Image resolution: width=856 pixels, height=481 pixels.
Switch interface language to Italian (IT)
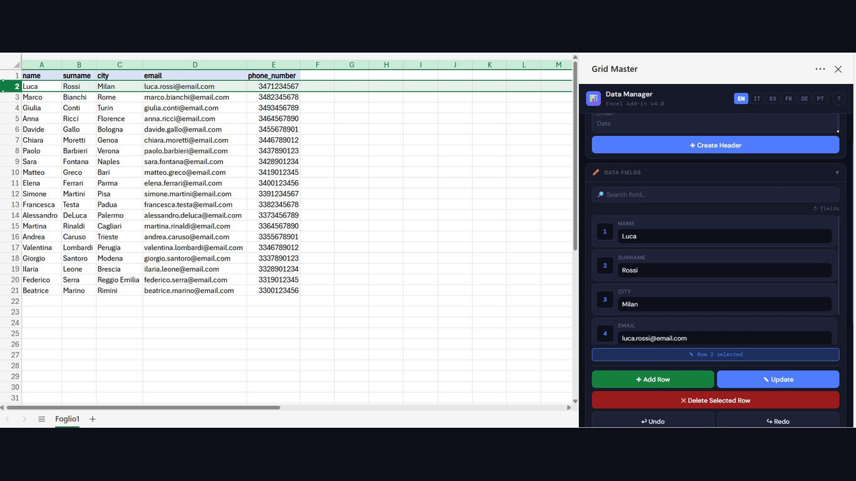(756, 98)
